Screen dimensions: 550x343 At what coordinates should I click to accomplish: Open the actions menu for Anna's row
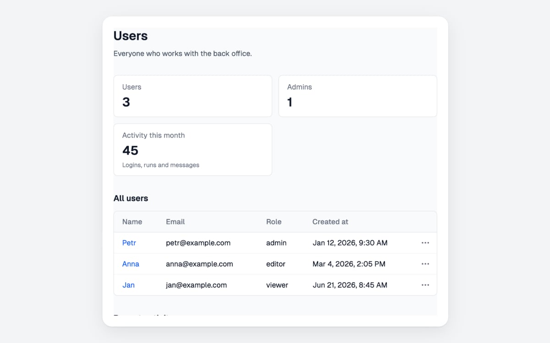425,264
